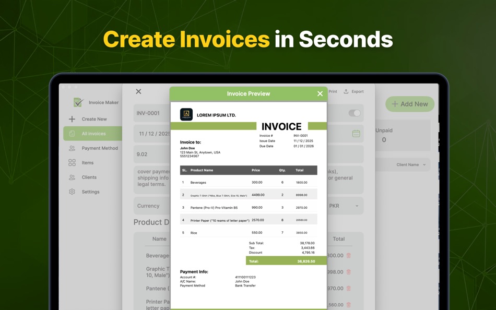Screen dimensions: 496x310
Task: Open All Invoices in the sidebar
Action: pos(92,134)
